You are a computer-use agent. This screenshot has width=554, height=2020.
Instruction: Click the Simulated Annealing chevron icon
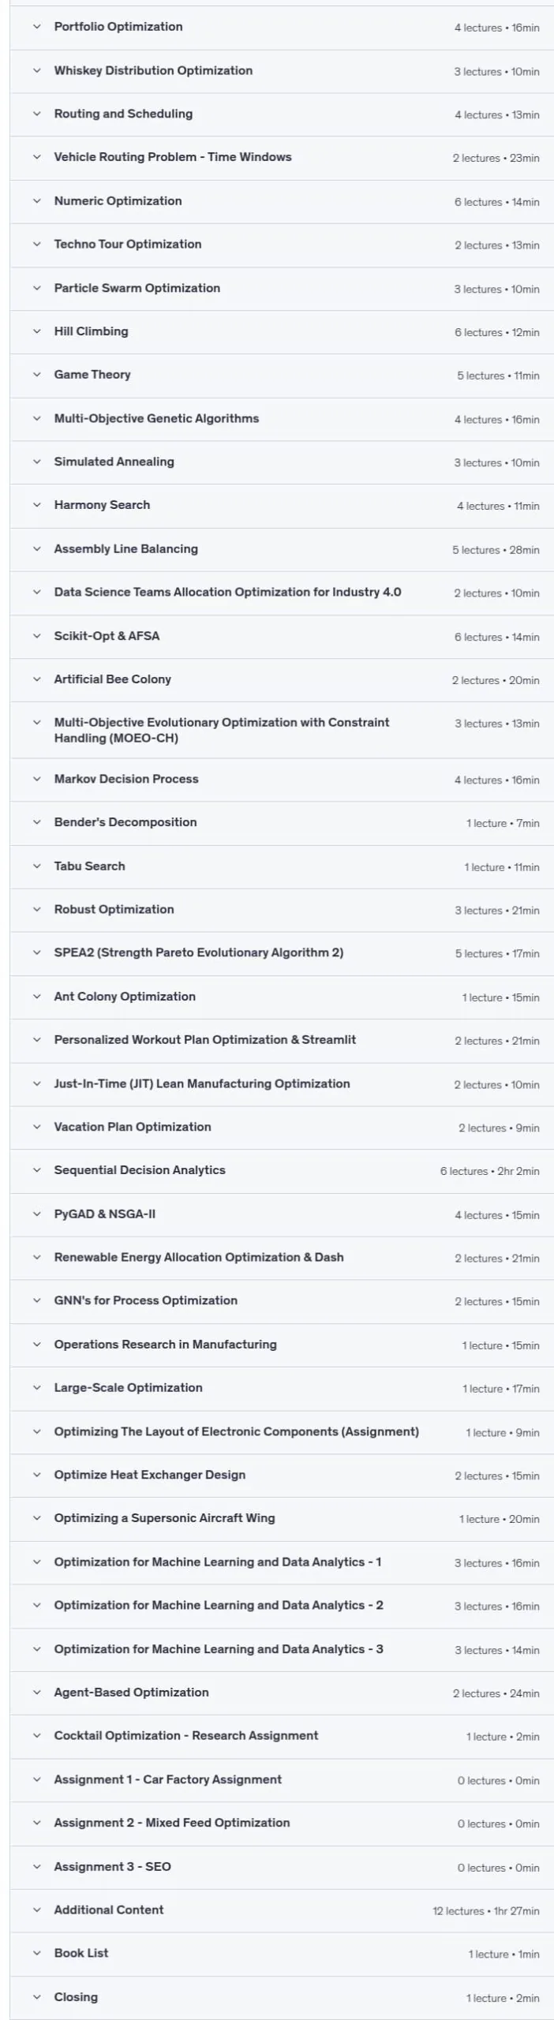[x=36, y=462]
